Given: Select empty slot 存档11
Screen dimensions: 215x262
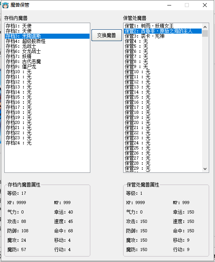Looking at the screenshot, I should pyautogui.click(x=47, y=77).
